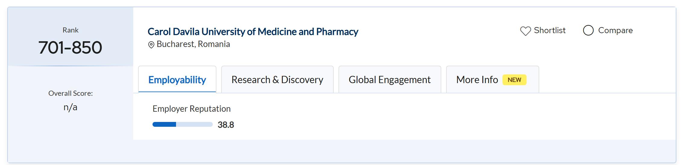
Task: Click the Compare text label
Action: coord(615,30)
